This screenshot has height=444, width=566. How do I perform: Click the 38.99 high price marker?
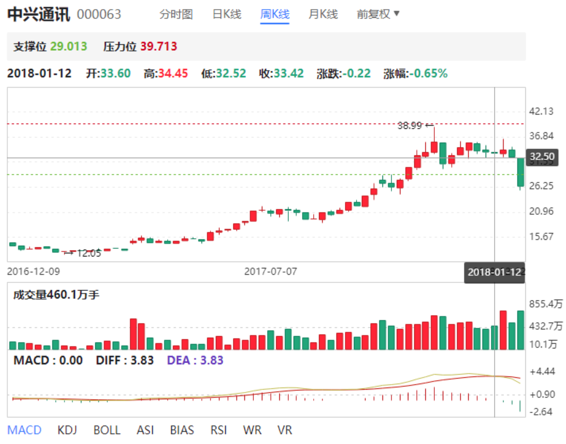click(x=409, y=126)
